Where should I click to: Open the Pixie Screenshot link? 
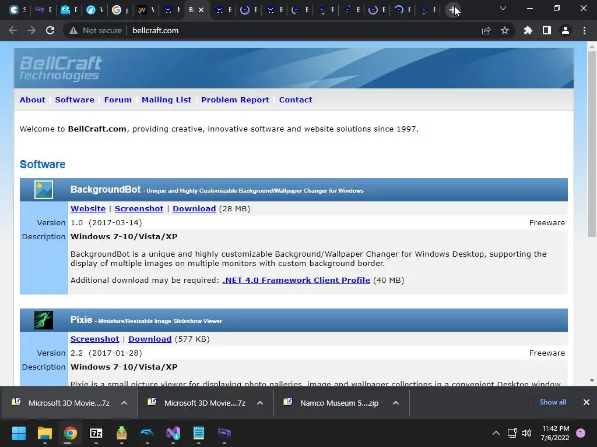pos(95,339)
